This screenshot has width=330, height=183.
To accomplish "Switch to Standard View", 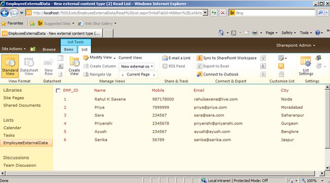I will (10, 66).
